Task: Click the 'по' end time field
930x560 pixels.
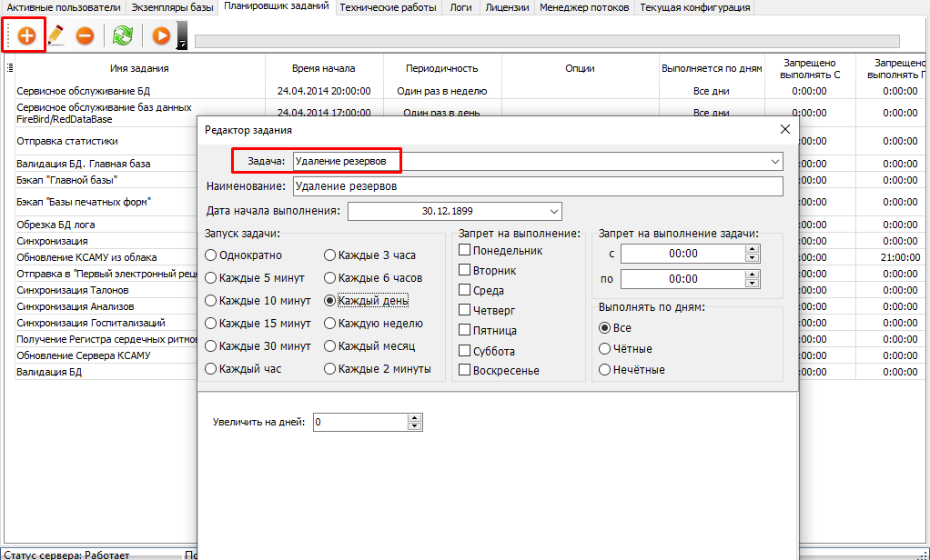Action: (x=683, y=279)
